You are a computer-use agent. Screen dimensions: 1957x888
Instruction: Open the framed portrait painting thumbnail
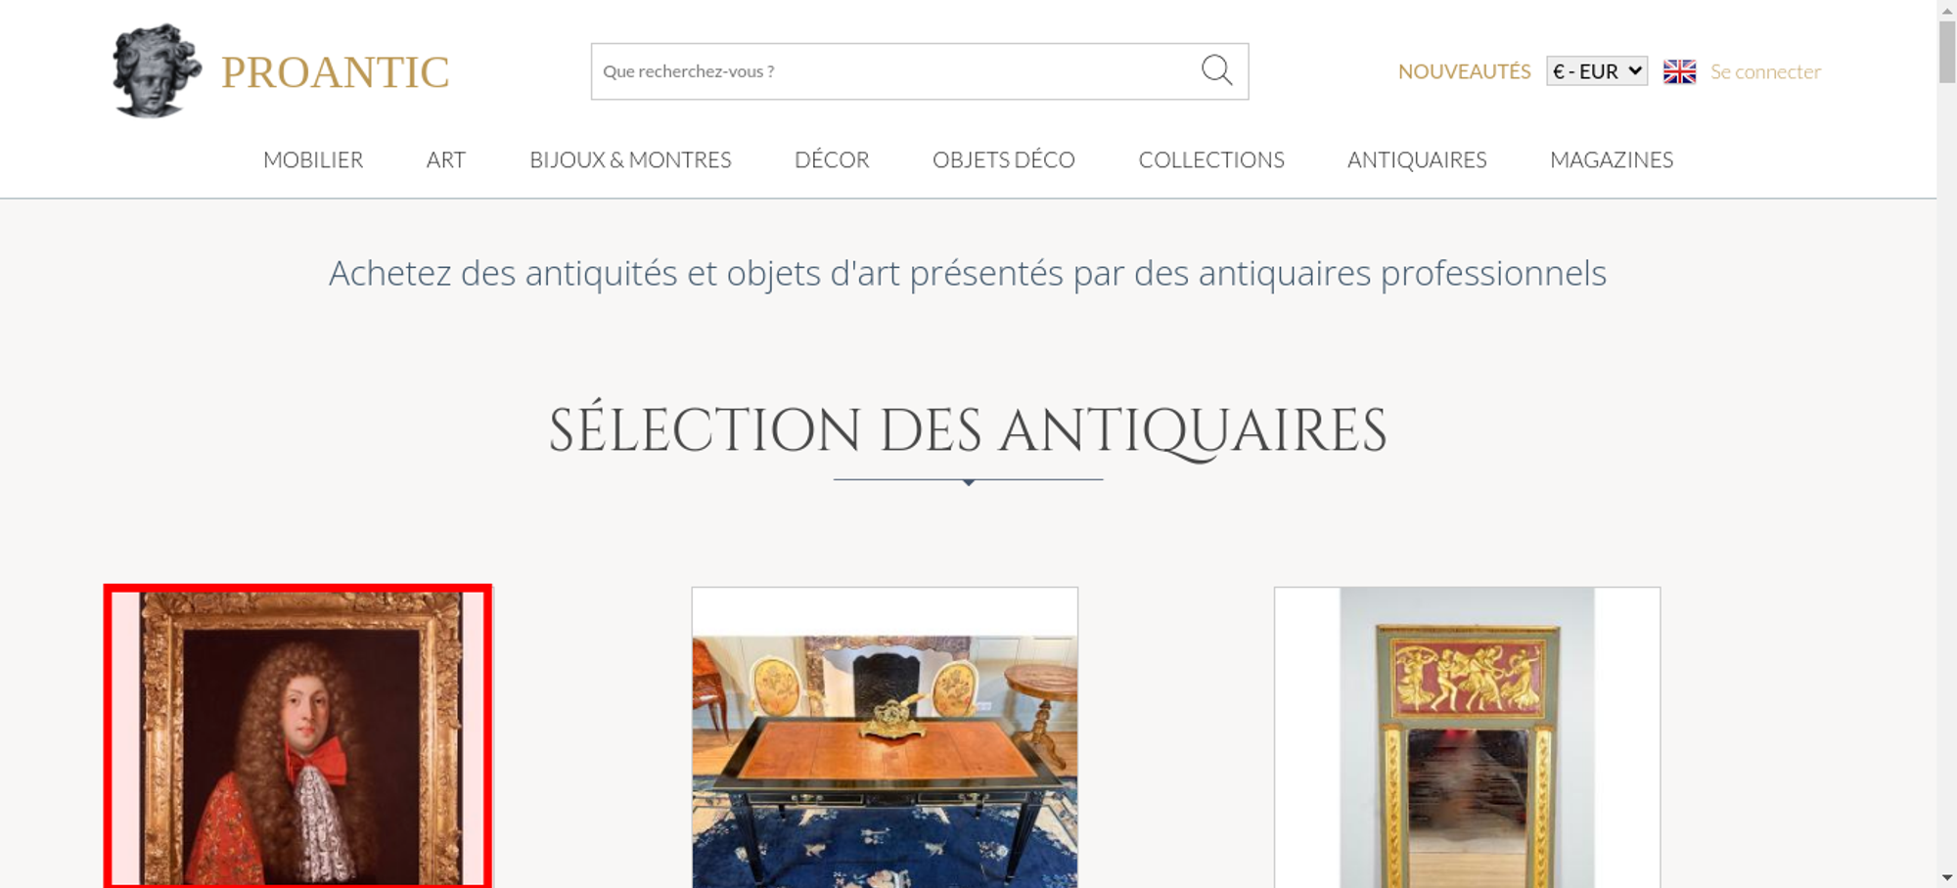(x=298, y=736)
